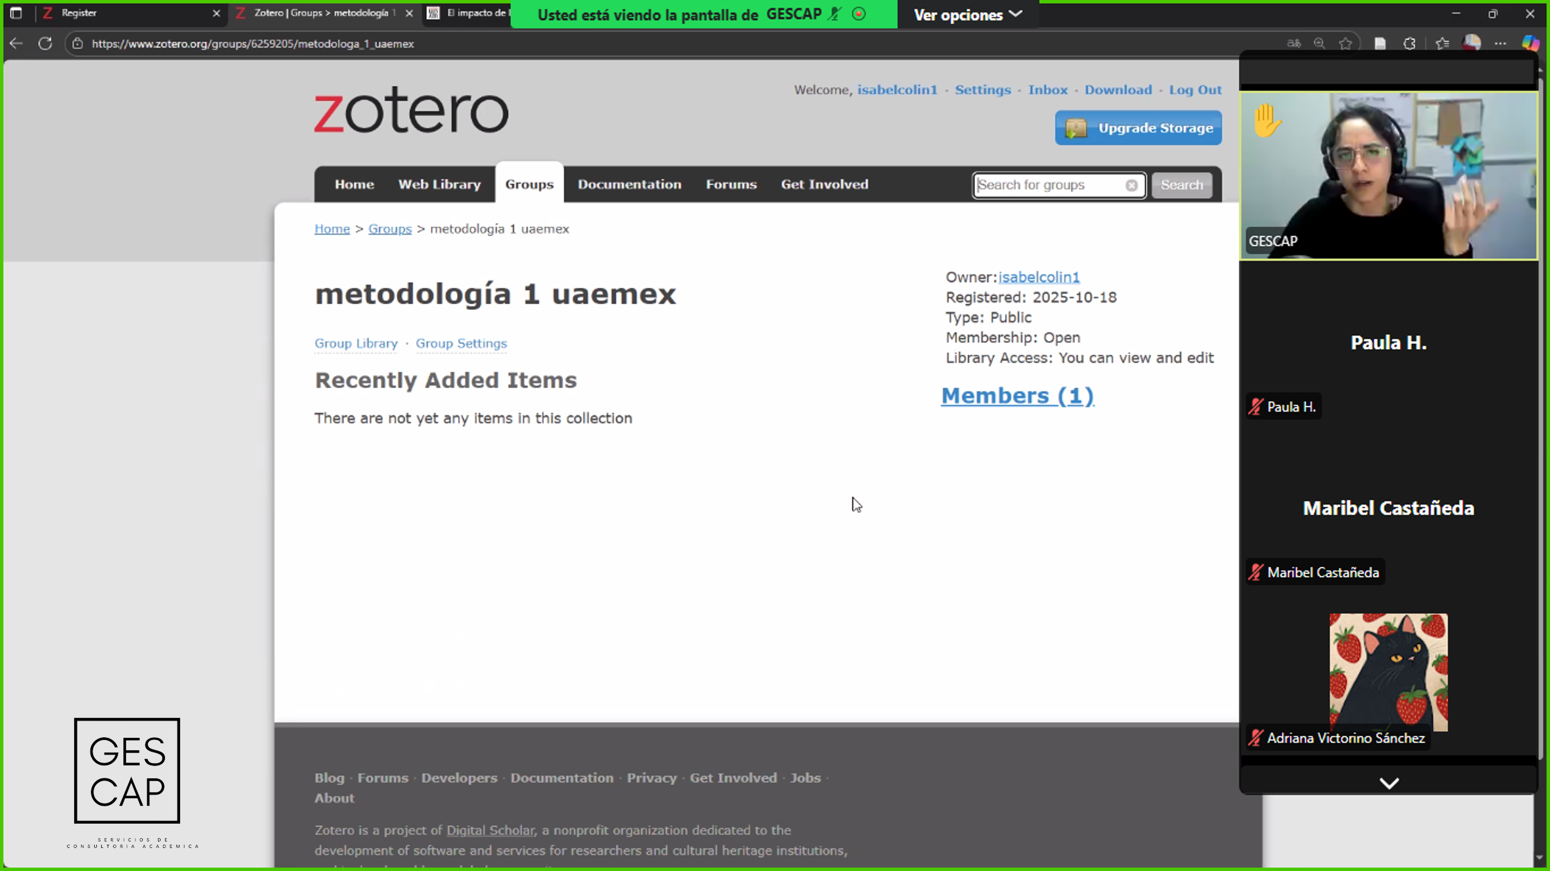Click Maribel Castañeda's muted microphone icon
Image resolution: width=1550 pixels, height=871 pixels.
[x=1256, y=573]
